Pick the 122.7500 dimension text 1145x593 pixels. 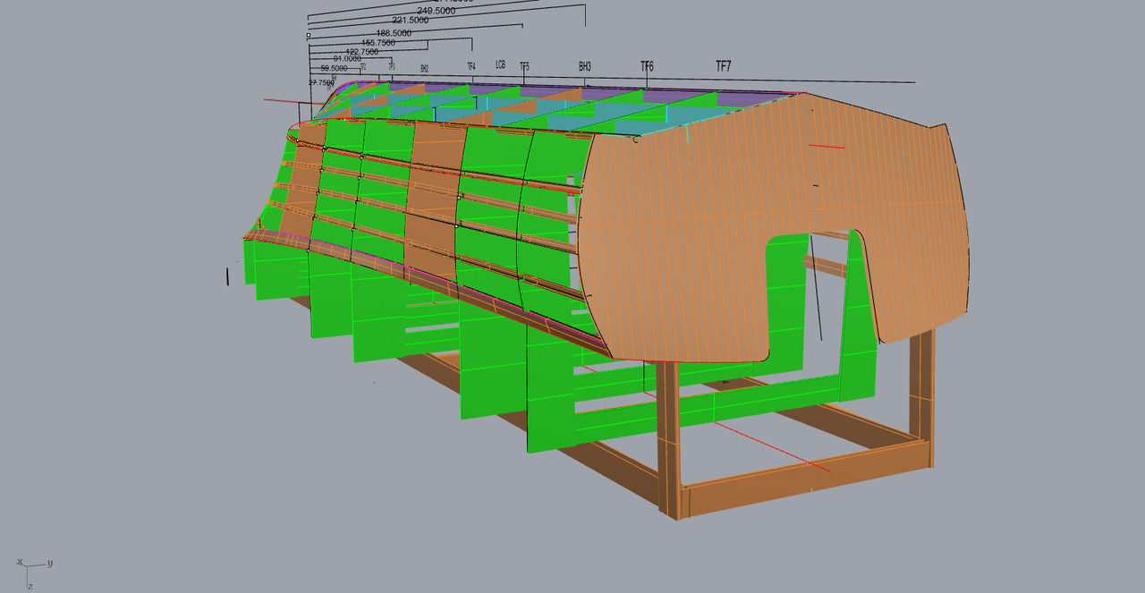click(x=362, y=51)
